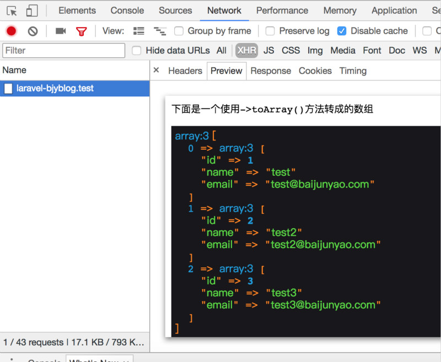
Task: Enable the Group by frame checkbox
Action: (x=179, y=31)
